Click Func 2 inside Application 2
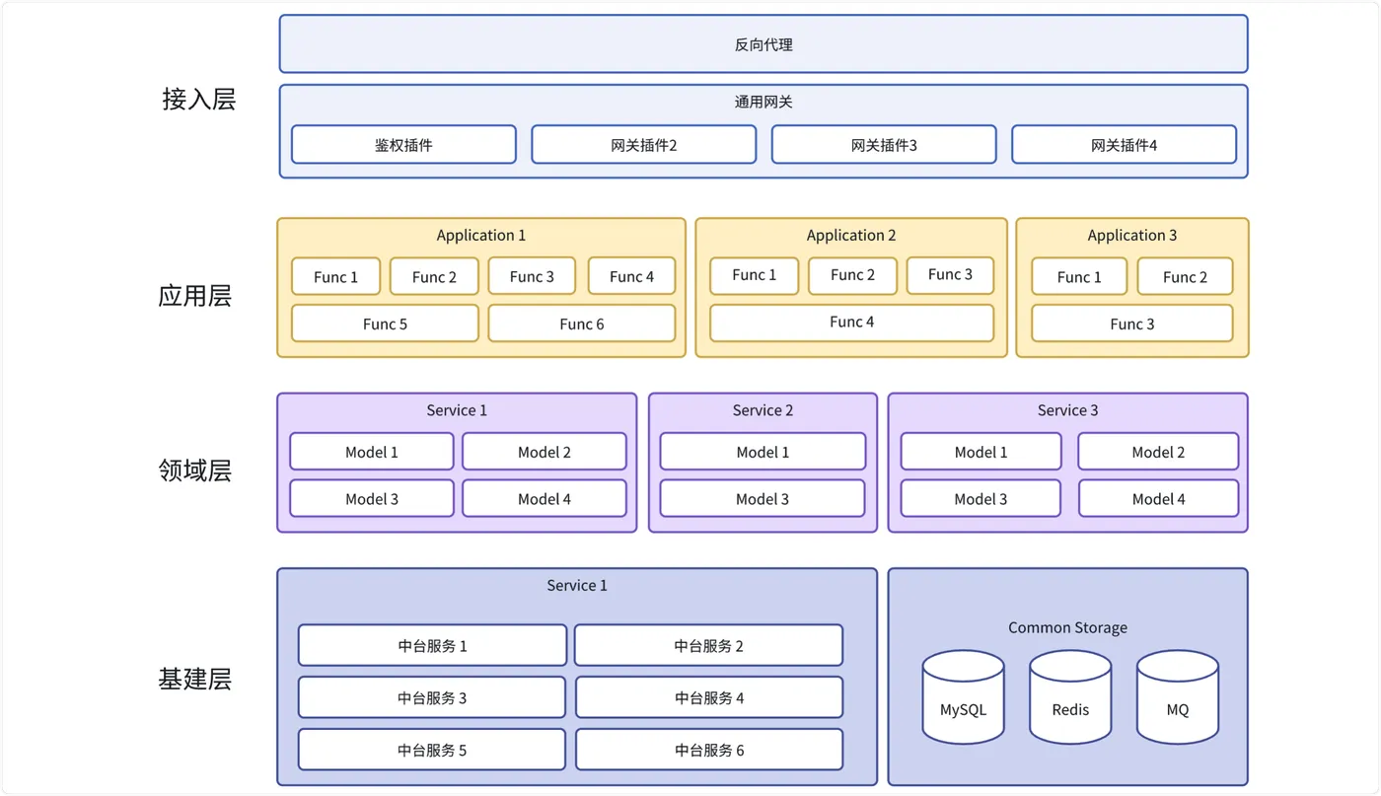The image size is (1381, 796). (x=852, y=275)
